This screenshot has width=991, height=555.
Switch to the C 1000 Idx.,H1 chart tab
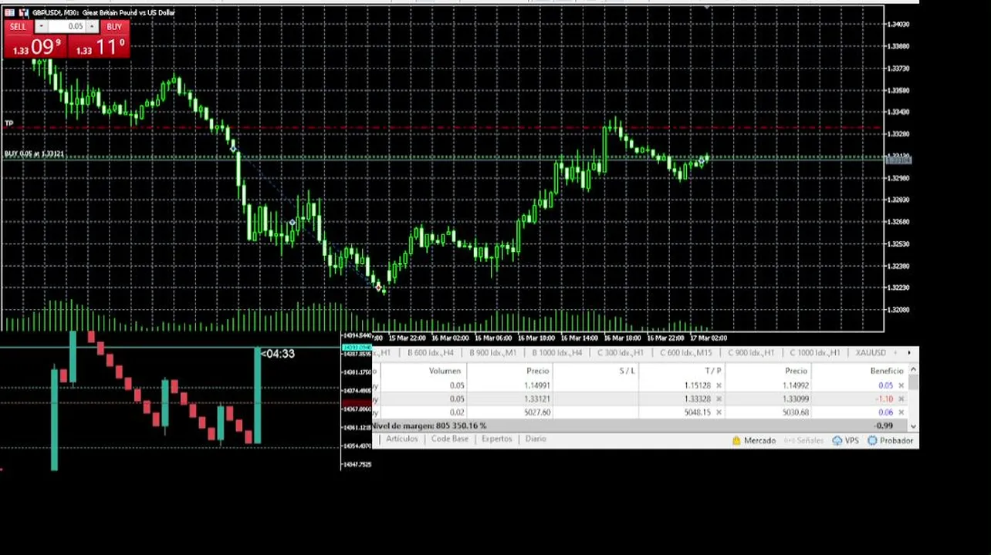pos(815,353)
